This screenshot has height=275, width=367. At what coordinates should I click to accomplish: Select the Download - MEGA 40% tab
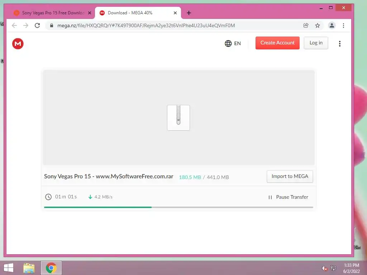138,13
